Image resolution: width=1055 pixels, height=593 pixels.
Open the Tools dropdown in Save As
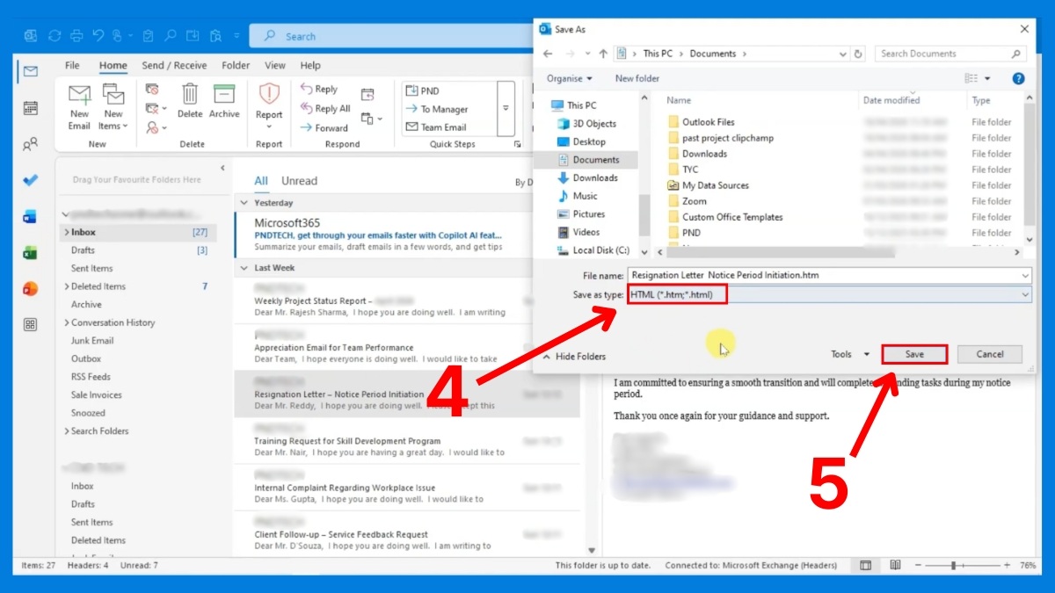(850, 354)
